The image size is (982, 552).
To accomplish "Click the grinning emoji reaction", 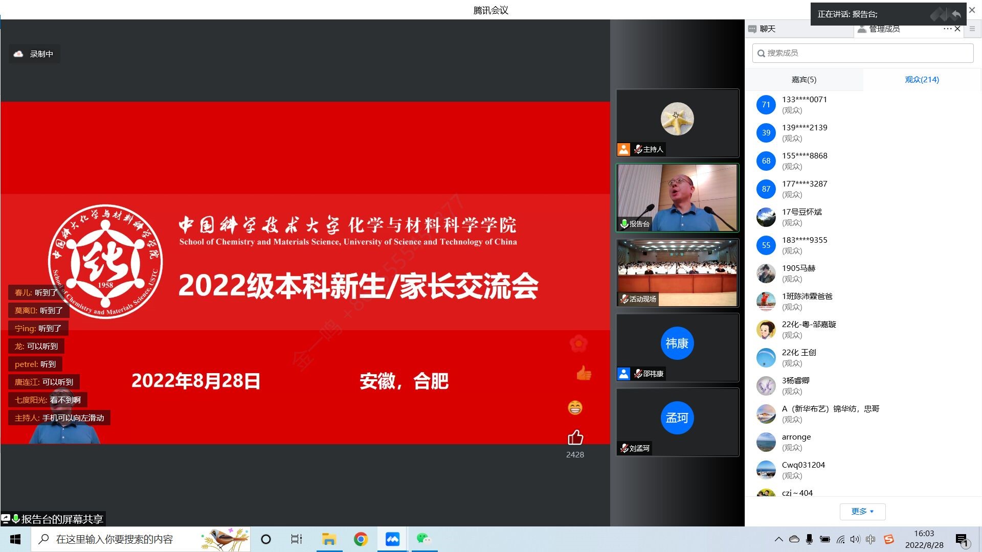I will (575, 408).
